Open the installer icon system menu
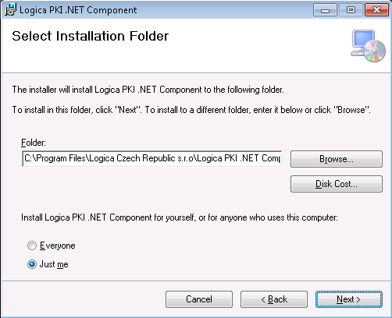Viewport: 392px width, 318px height. point(10,10)
